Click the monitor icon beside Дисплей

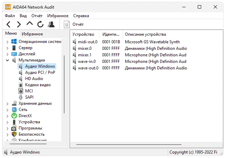pyautogui.click(x=14, y=54)
